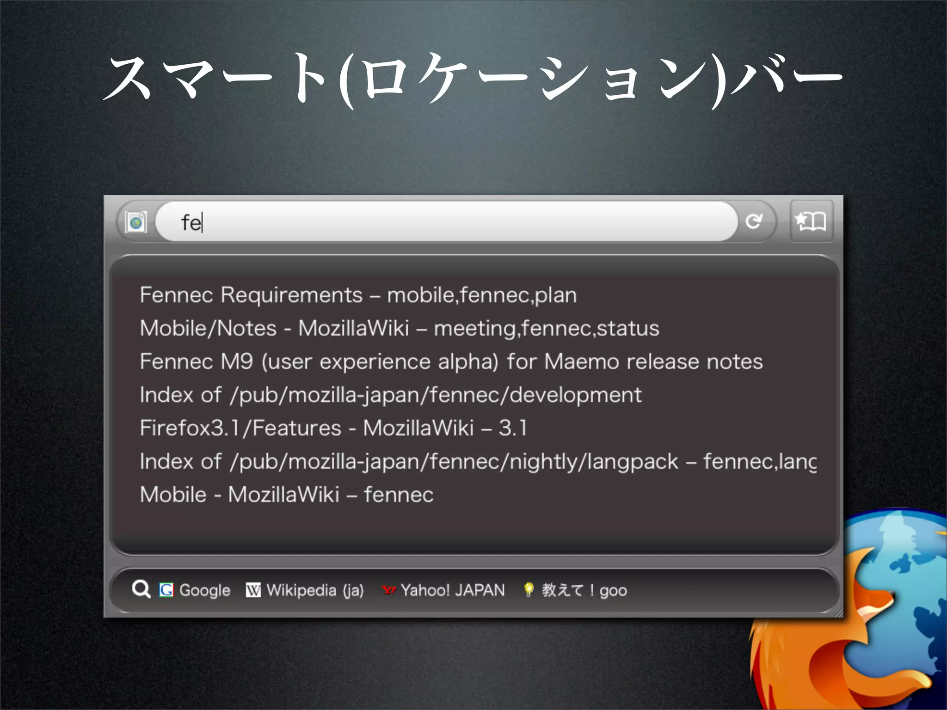Click the page favicon identity icon

click(136, 222)
